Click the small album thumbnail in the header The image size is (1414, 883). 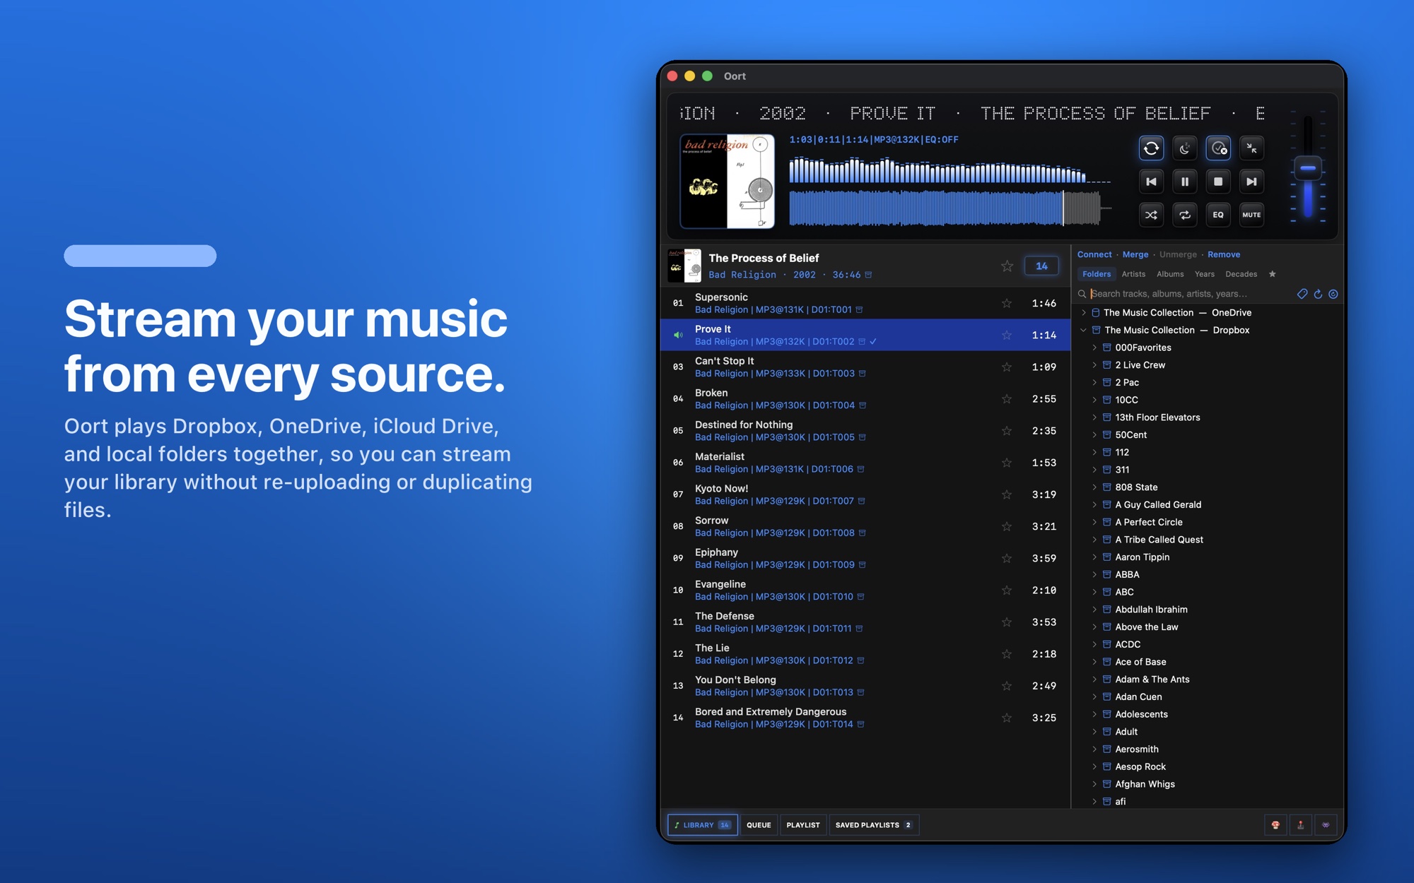click(684, 266)
